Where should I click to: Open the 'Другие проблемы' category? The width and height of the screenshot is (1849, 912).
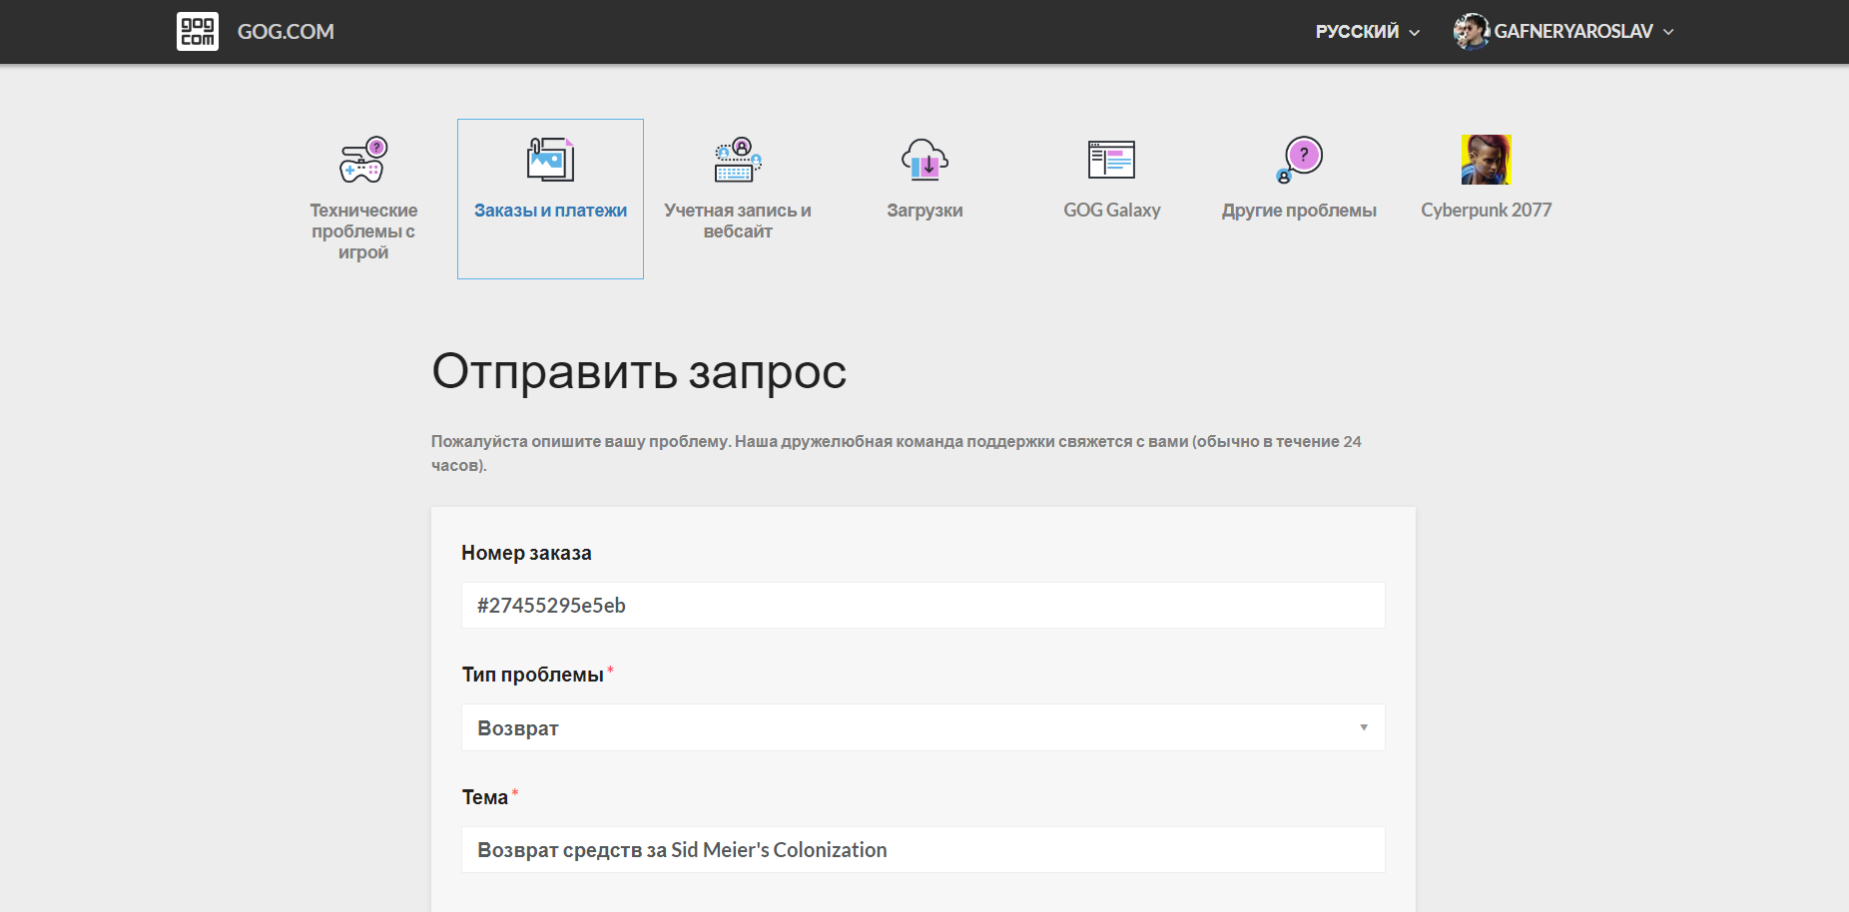click(x=1299, y=211)
